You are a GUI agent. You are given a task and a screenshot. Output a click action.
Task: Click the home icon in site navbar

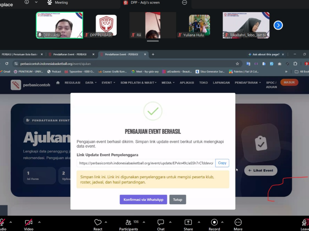pyautogui.click(x=58, y=83)
